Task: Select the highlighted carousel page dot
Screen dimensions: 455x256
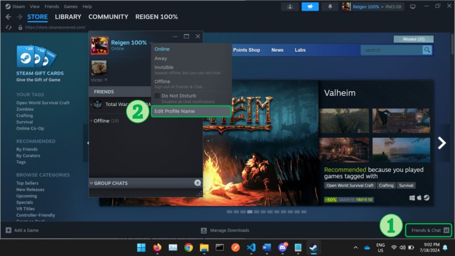Action: tap(250, 212)
